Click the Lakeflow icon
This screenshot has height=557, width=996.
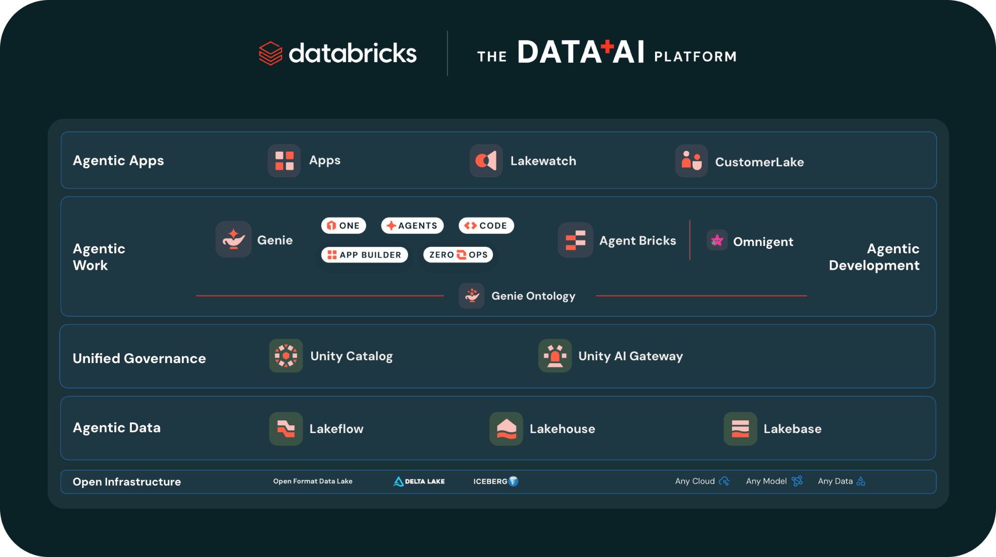coord(286,429)
